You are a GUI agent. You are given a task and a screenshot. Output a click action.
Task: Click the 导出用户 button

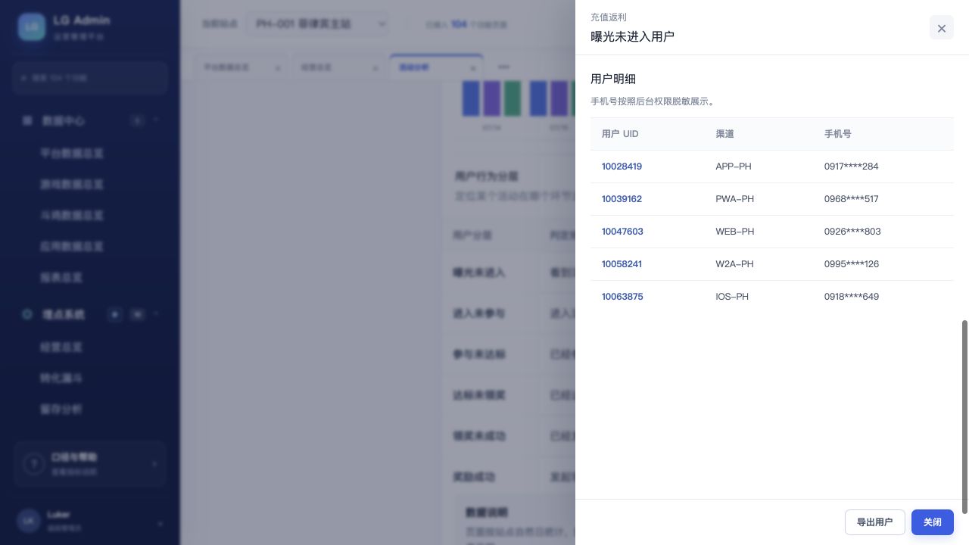[x=875, y=522]
